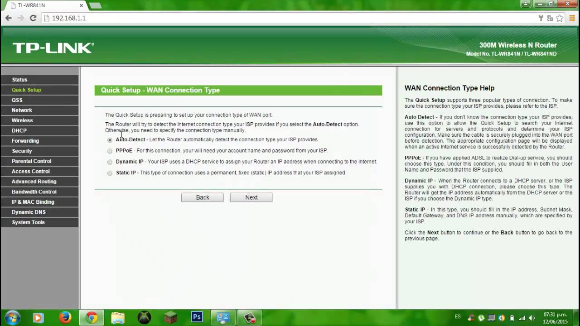This screenshot has height=326, width=580.
Task: Select the Auto-Detect radio button
Action: [110, 140]
